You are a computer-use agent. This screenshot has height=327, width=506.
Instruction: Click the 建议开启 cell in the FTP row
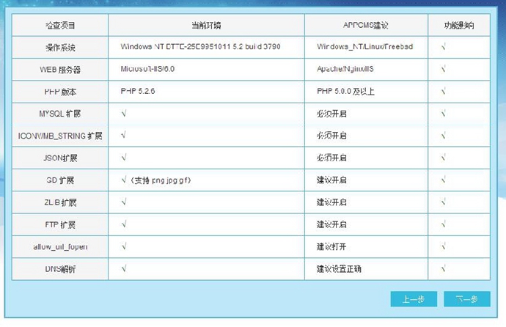pyautogui.click(x=331, y=224)
